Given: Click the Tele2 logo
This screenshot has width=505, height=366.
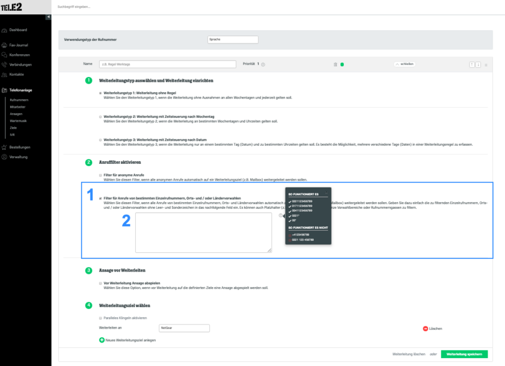Looking at the screenshot, I should click(11, 7).
